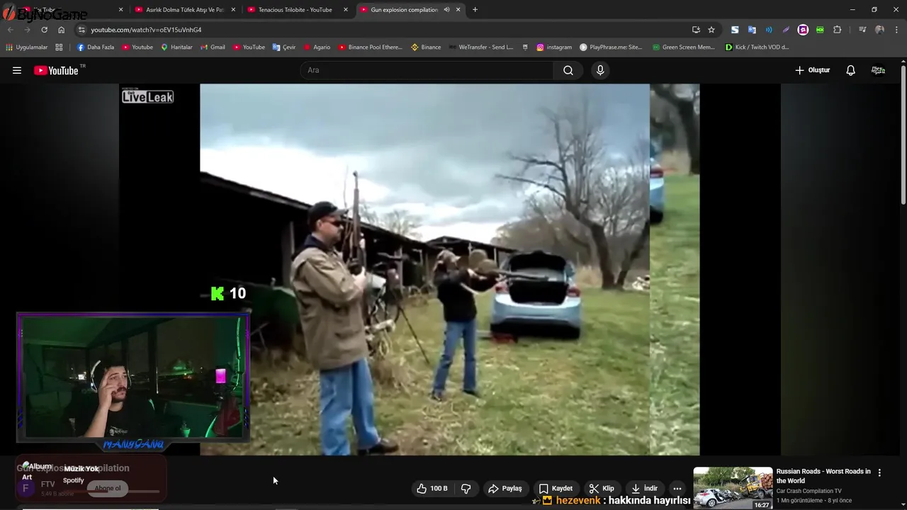This screenshot has height=510, width=907.
Task: Click the page vertical scrollbar
Action: 903,135
